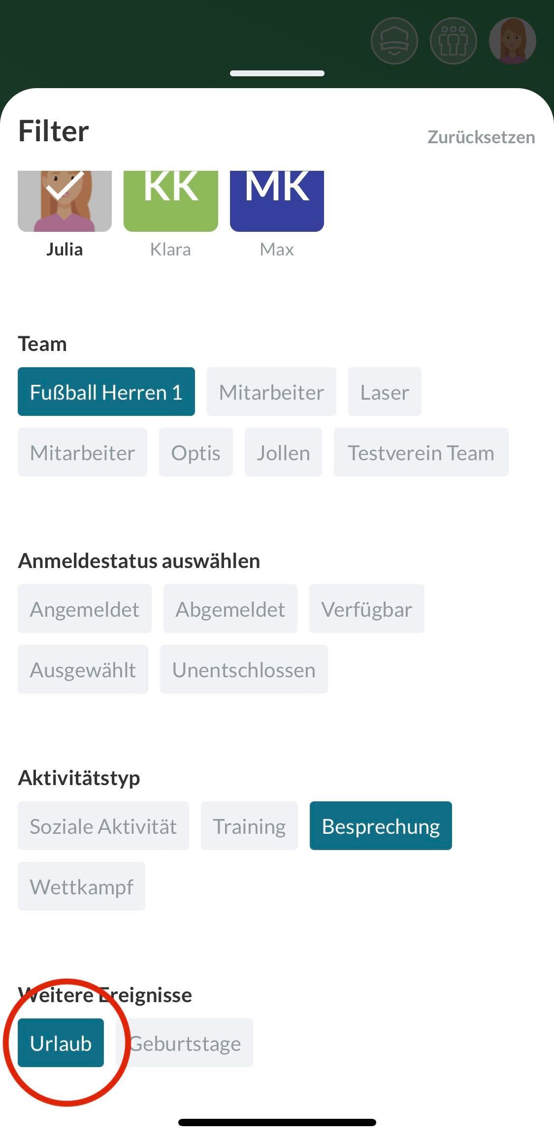554x1138 pixels.
Task: Toggle the Optis team chip
Action: coord(196,452)
